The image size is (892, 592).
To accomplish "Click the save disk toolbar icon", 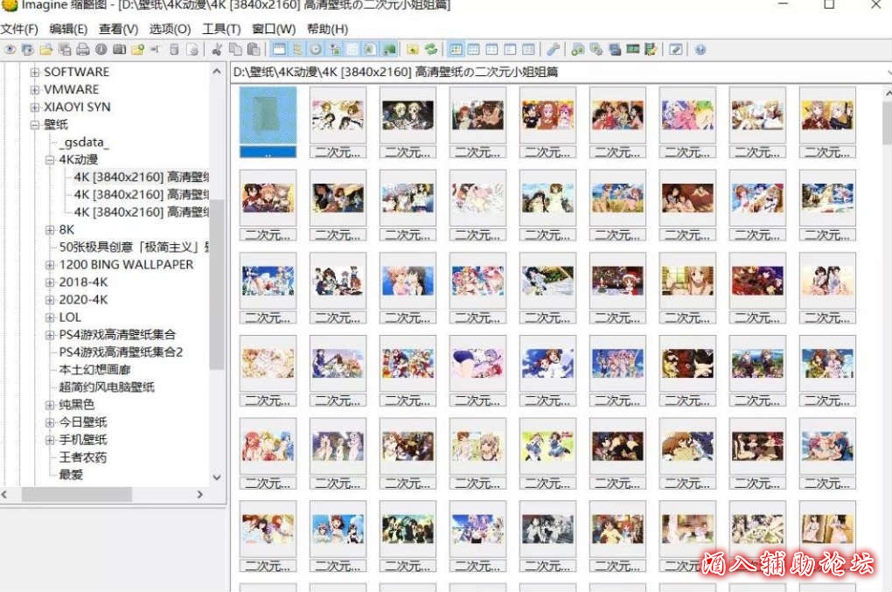I will pos(65,50).
